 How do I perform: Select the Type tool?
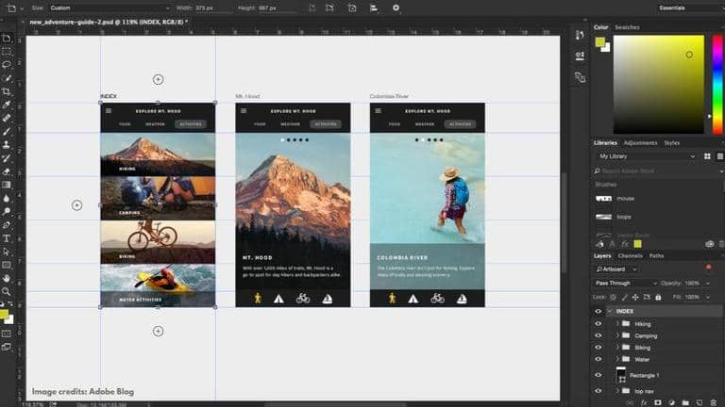tap(7, 238)
